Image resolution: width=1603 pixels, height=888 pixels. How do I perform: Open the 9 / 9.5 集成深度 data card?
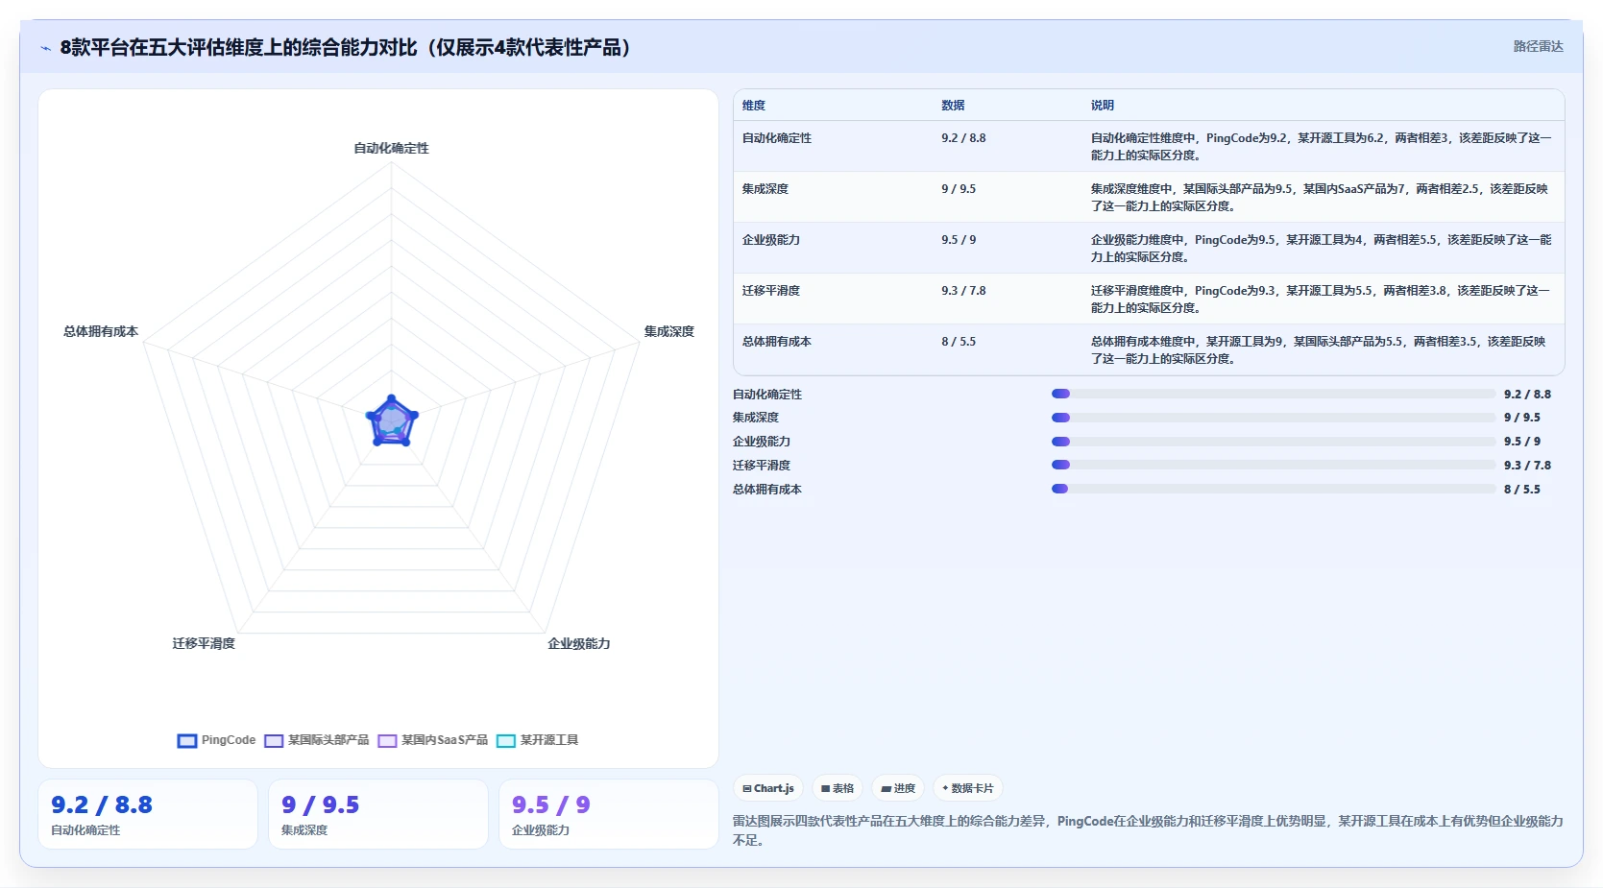tap(378, 814)
